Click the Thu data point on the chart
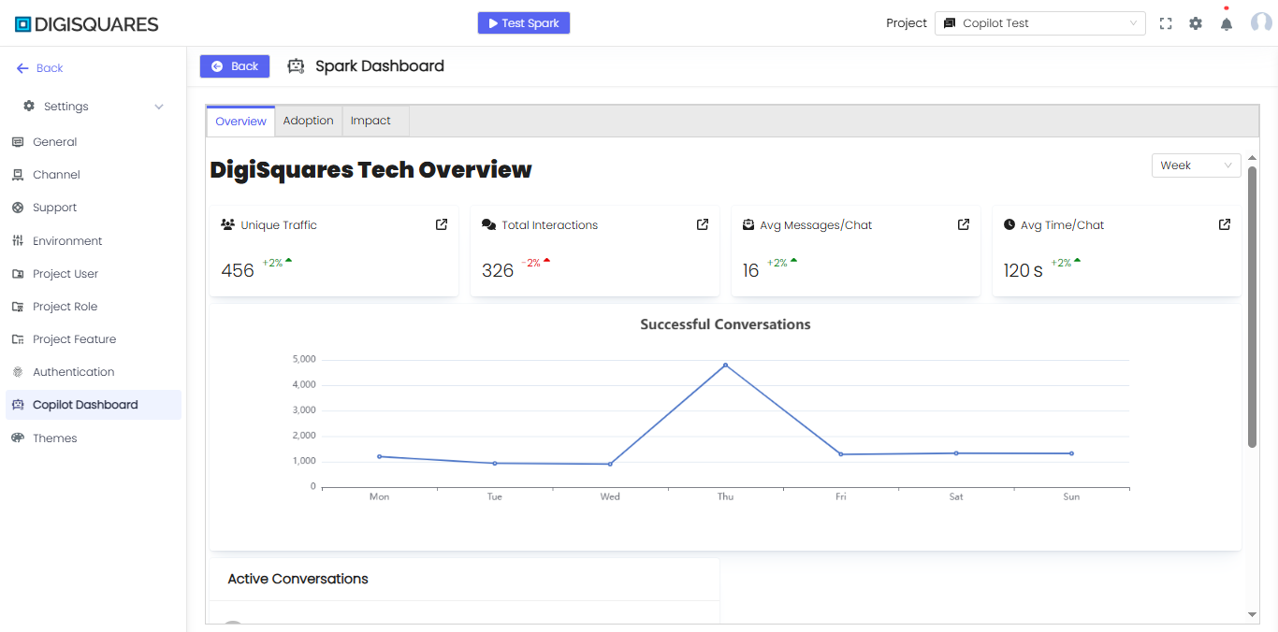This screenshot has height=632, width=1278. coord(725,365)
